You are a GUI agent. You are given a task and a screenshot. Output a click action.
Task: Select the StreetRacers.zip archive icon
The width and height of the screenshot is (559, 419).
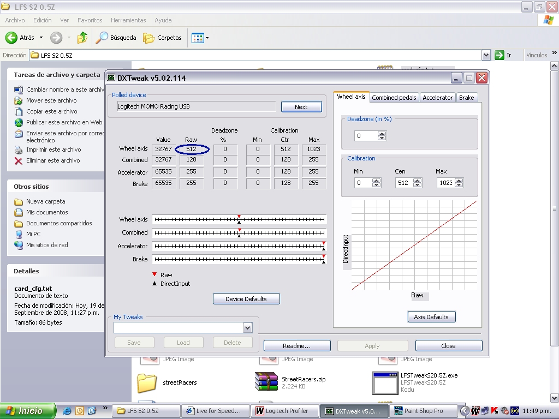(x=266, y=381)
